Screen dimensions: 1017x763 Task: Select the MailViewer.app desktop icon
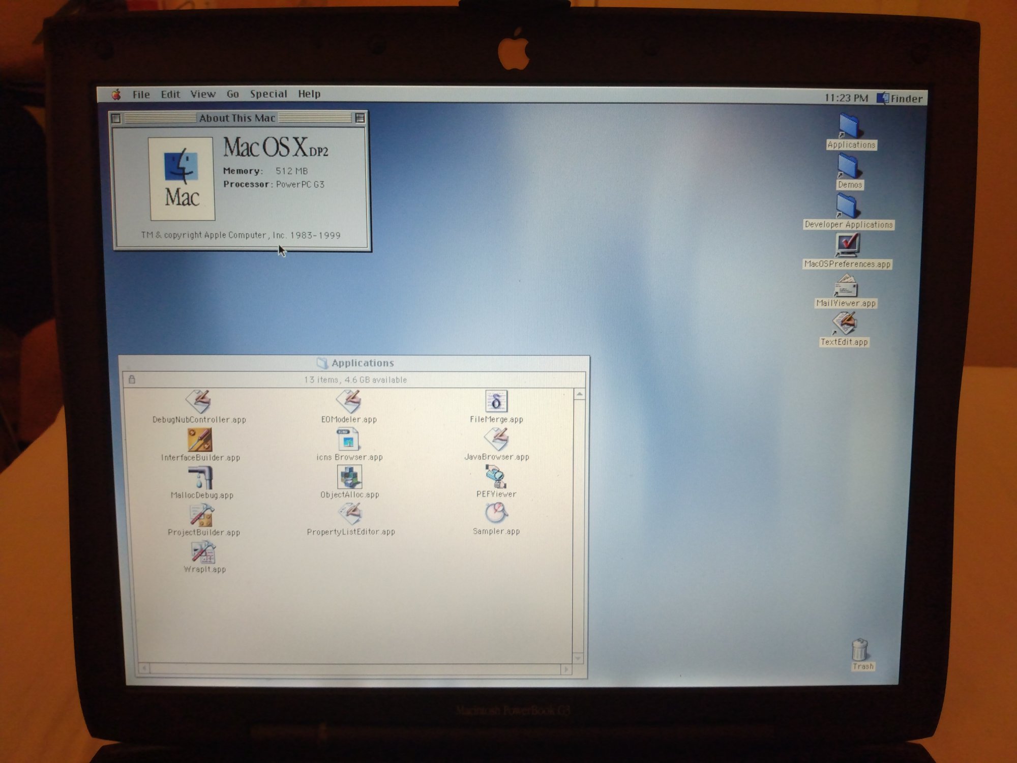pyautogui.click(x=846, y=285)
